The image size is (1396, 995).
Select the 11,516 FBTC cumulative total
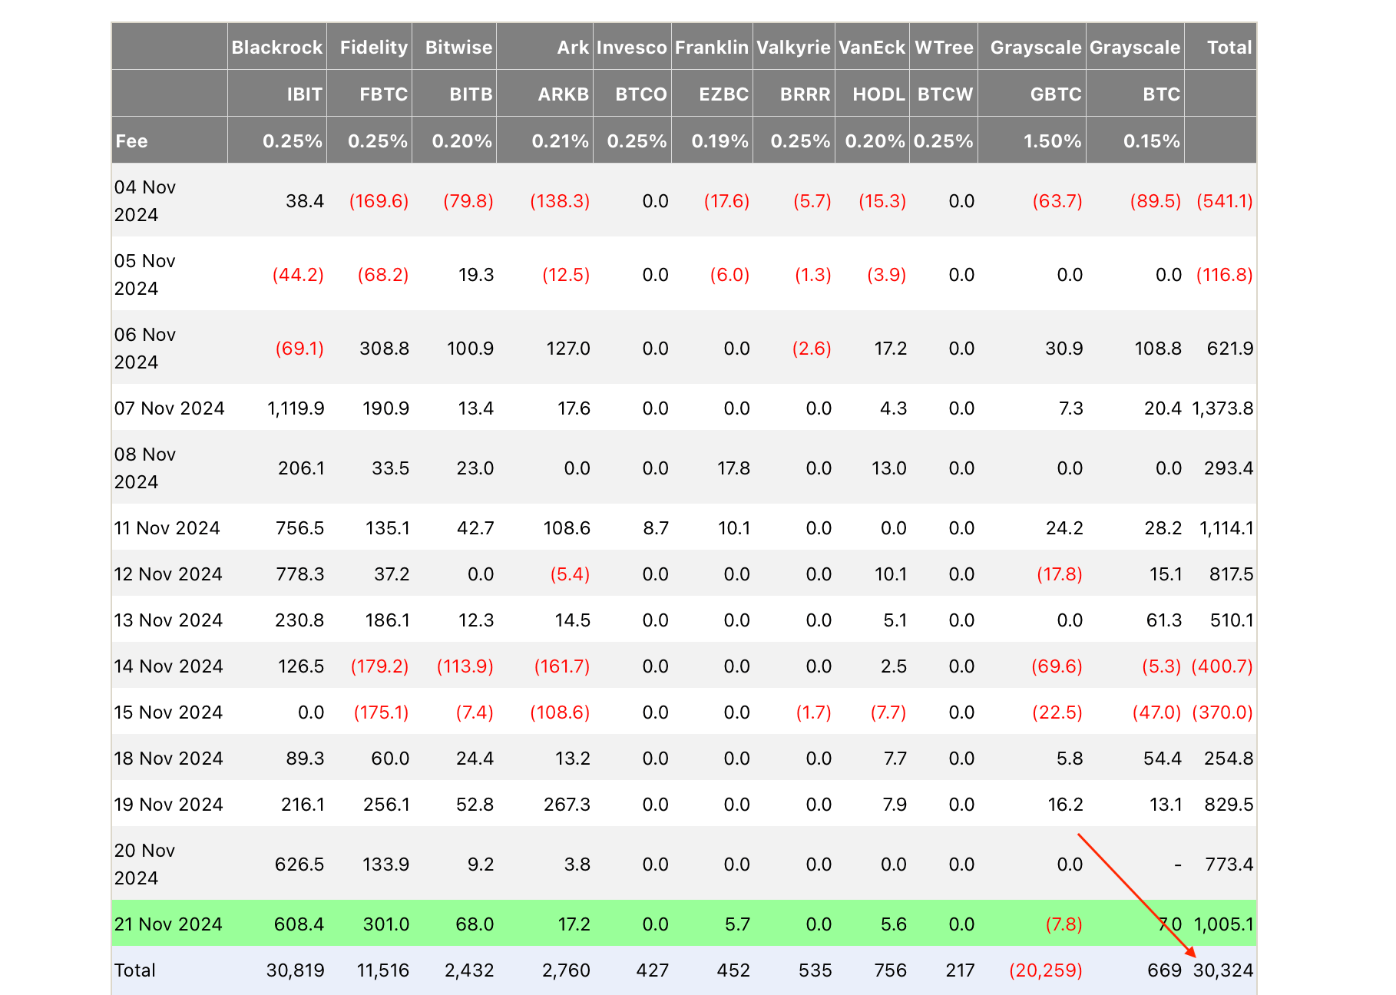(x=383, y=970)
